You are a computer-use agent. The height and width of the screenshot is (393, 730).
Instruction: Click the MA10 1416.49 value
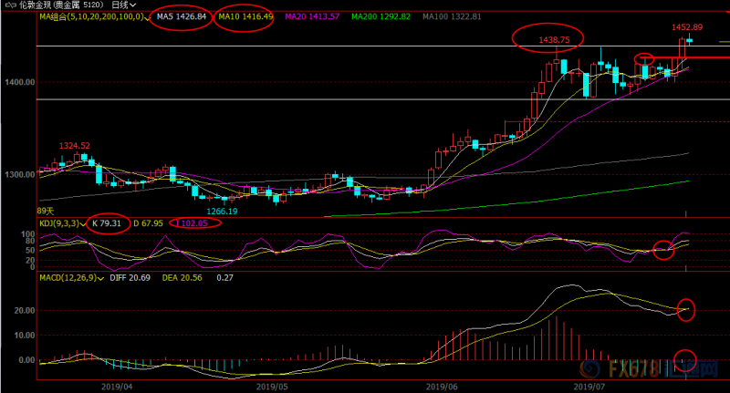pyautogui.click(x=245, y=16)
